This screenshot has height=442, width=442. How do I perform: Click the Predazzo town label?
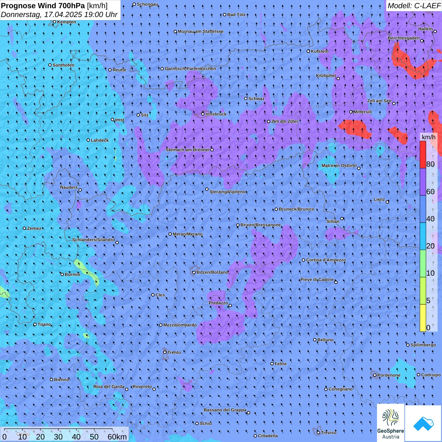tap(218, 303)
